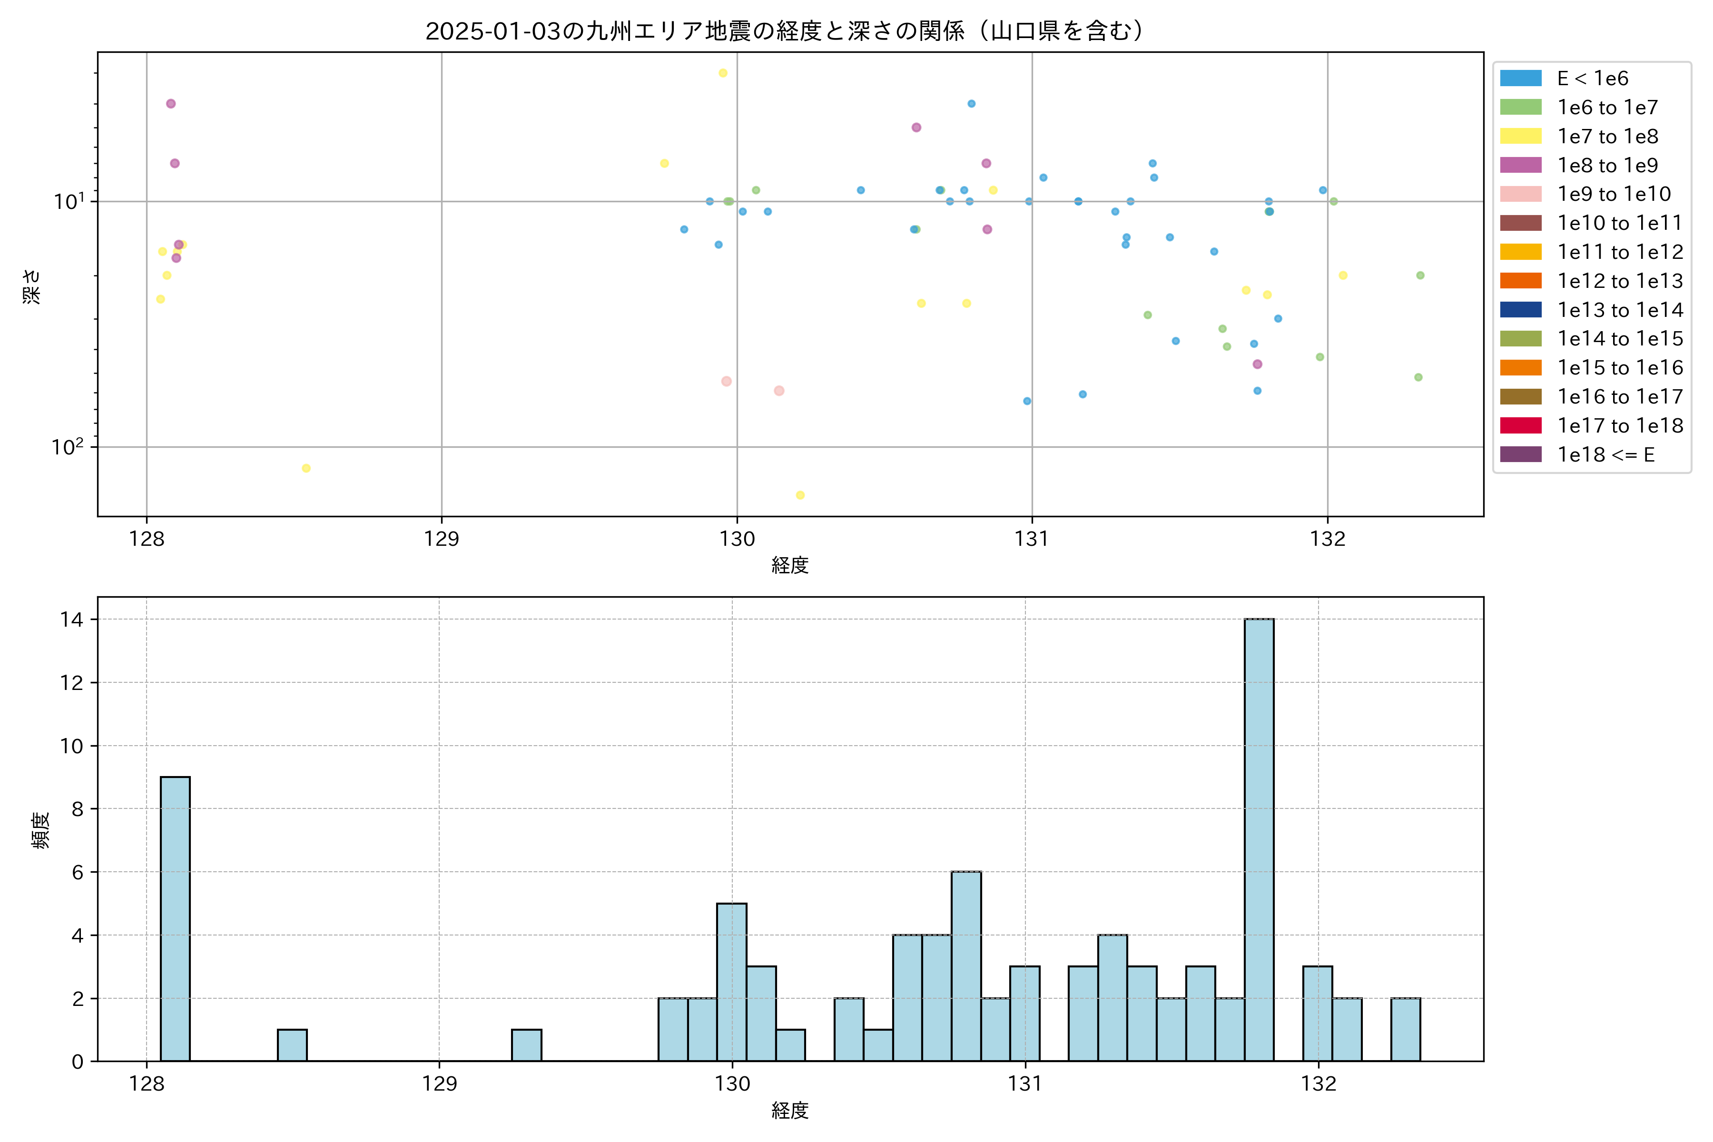The width and height of the screenshot is (1713, 1142).
Task: Click the tallest histogram bar with frequency 14
Action: click(1259, 839)
